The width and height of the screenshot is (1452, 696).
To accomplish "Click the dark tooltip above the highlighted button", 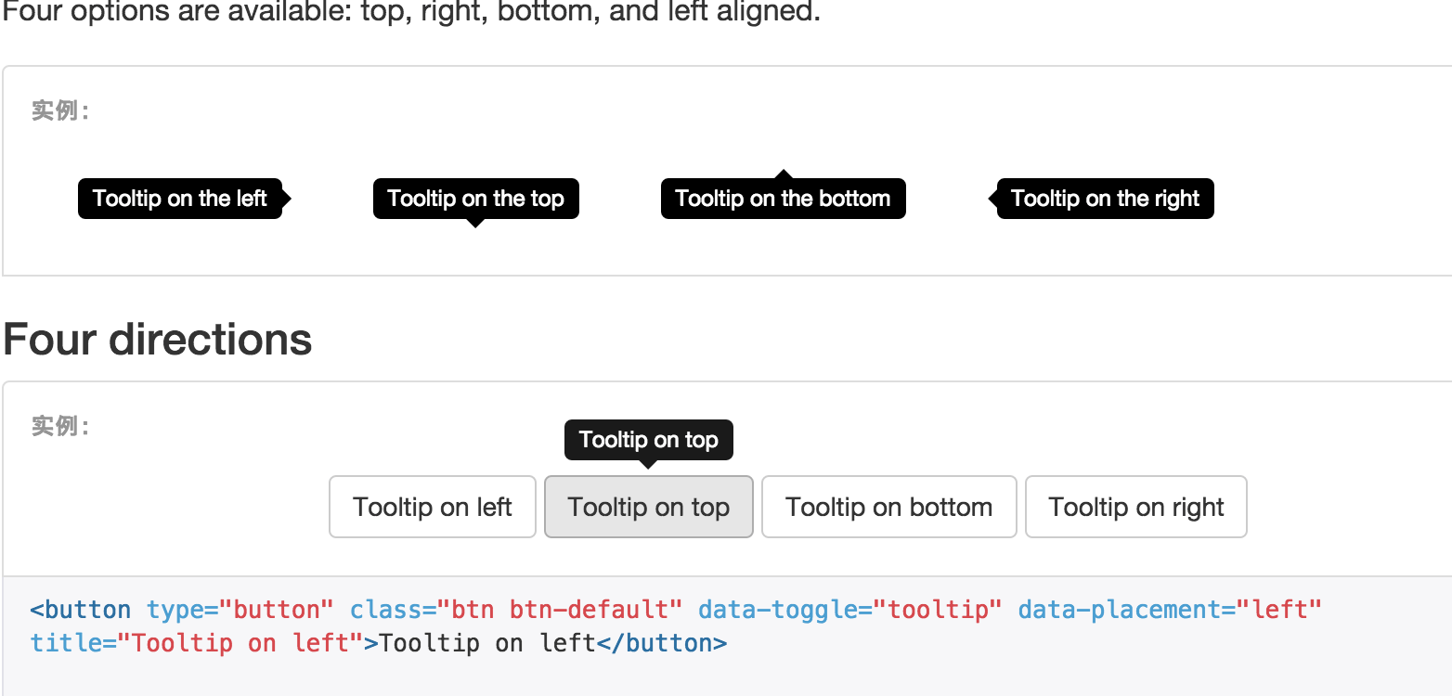I will tap(648, 440).
